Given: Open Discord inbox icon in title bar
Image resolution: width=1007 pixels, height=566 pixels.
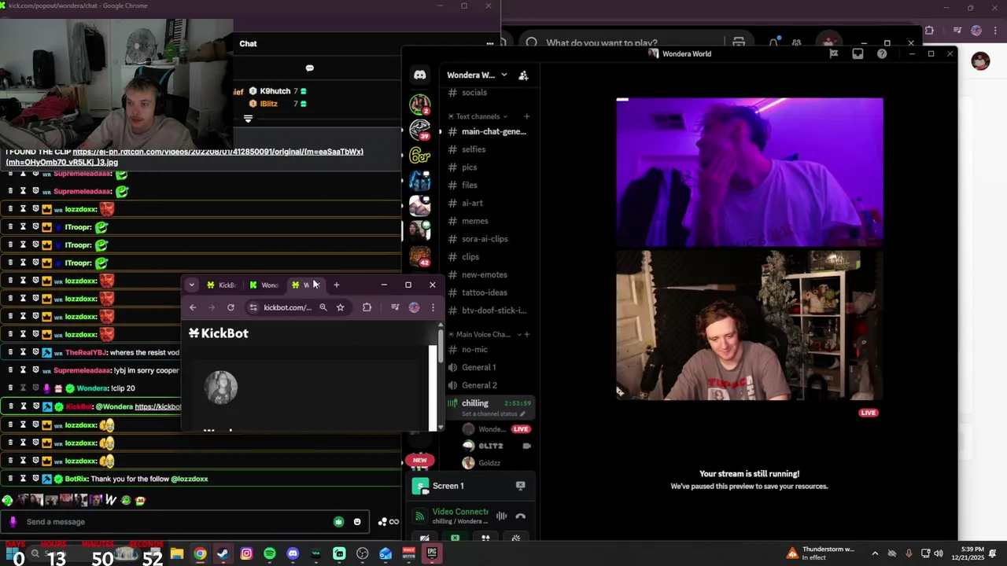Looking at the screenshot, I should pos(858,53).
